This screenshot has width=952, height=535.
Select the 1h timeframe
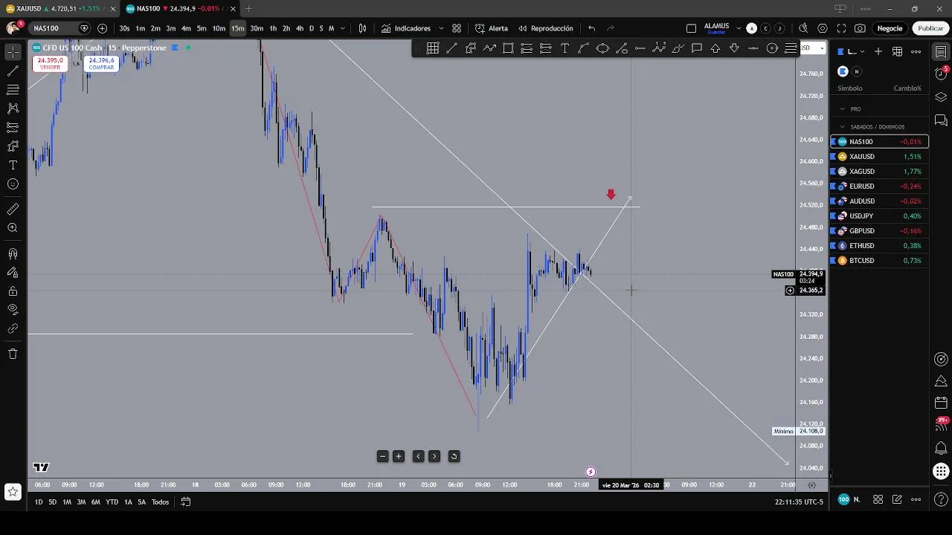(273, 28)
